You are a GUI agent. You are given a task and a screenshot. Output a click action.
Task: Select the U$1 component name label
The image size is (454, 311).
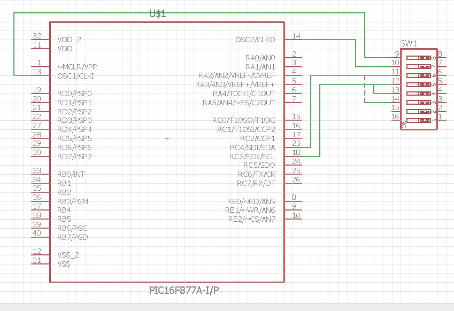pos(158,13)
